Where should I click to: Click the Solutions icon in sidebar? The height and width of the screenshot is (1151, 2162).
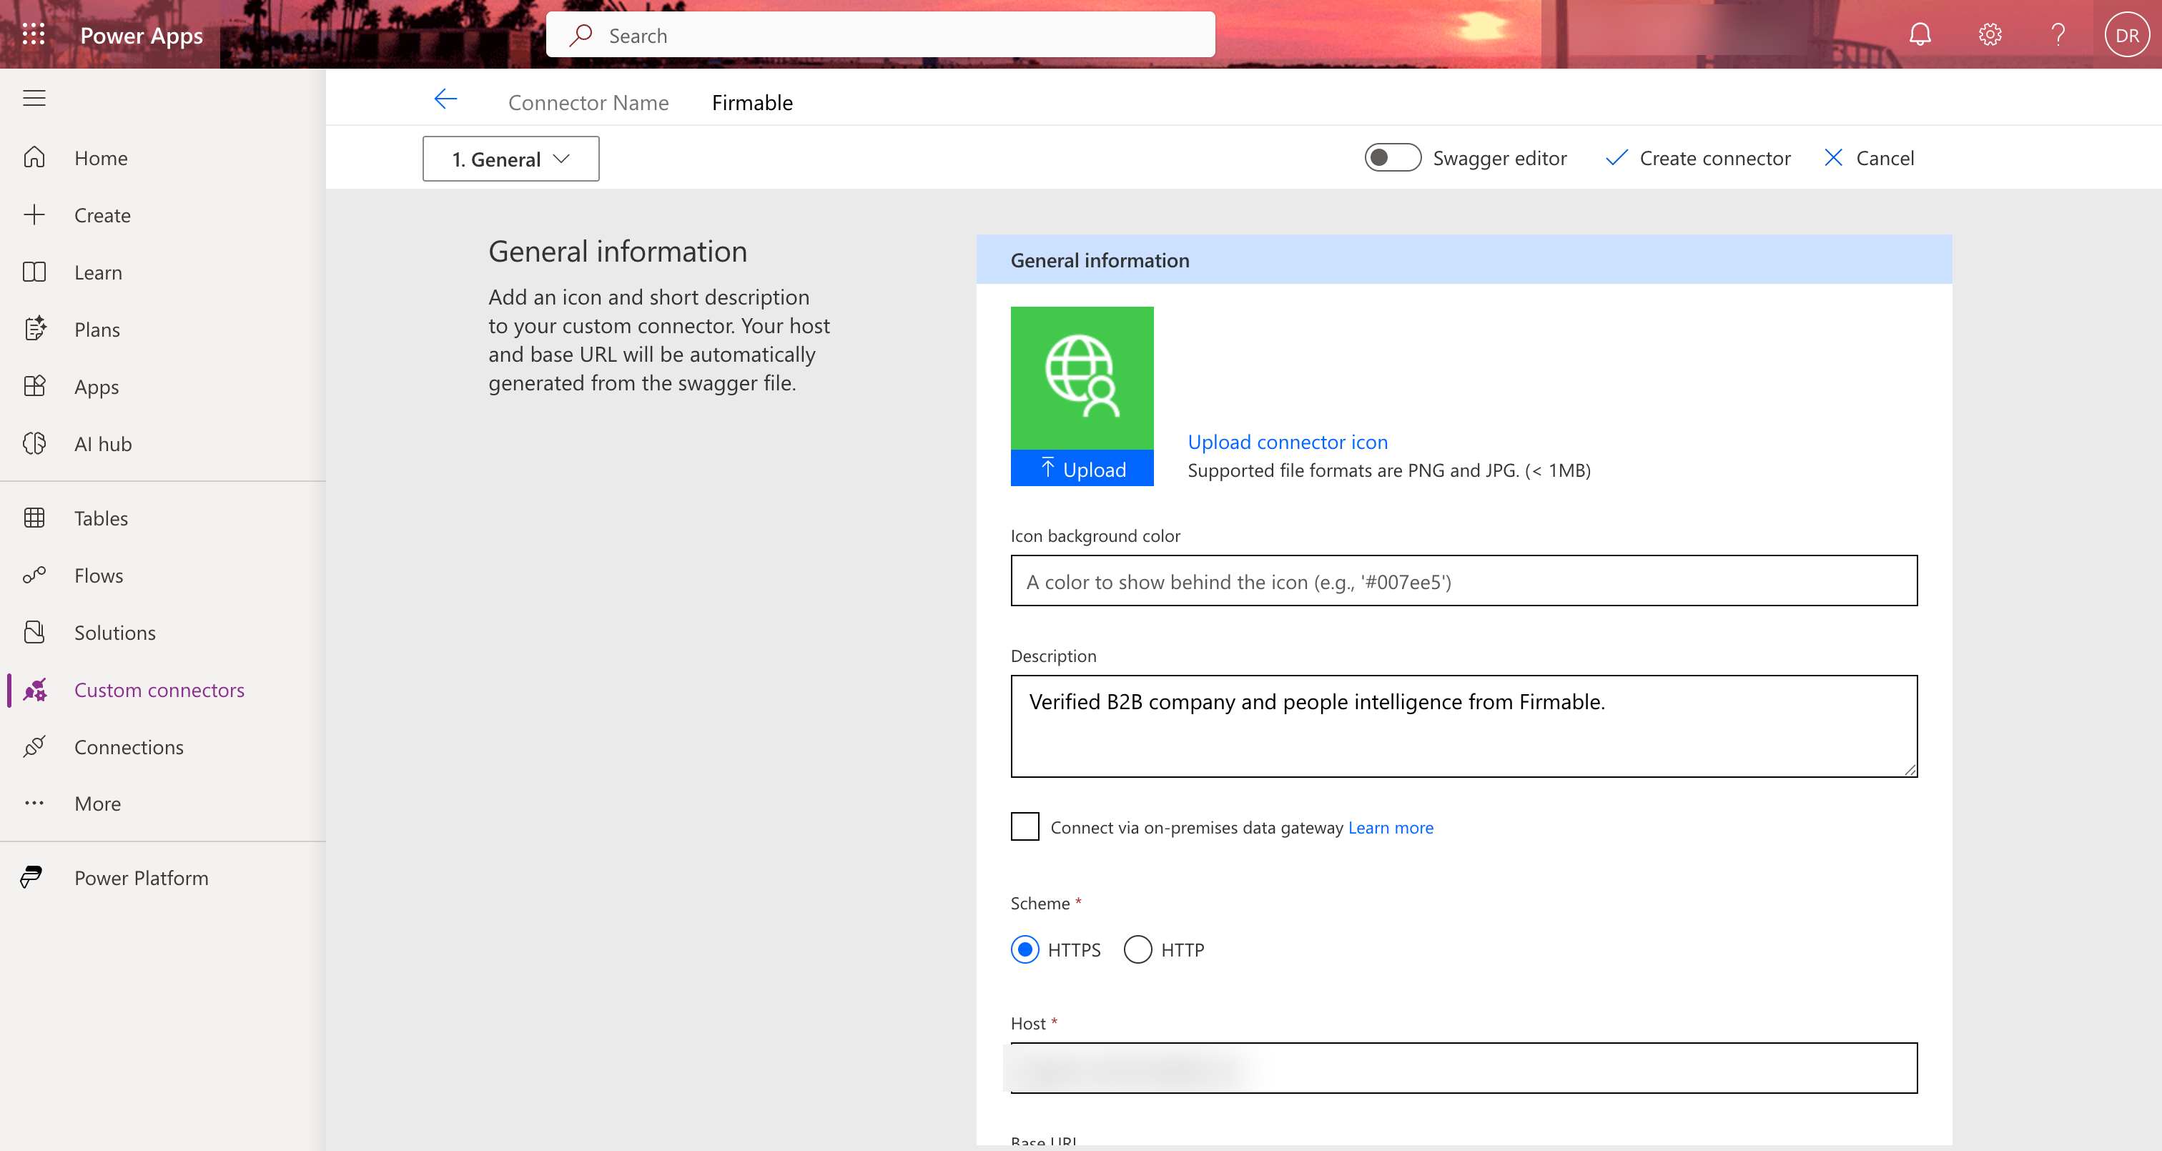point(34,632)
